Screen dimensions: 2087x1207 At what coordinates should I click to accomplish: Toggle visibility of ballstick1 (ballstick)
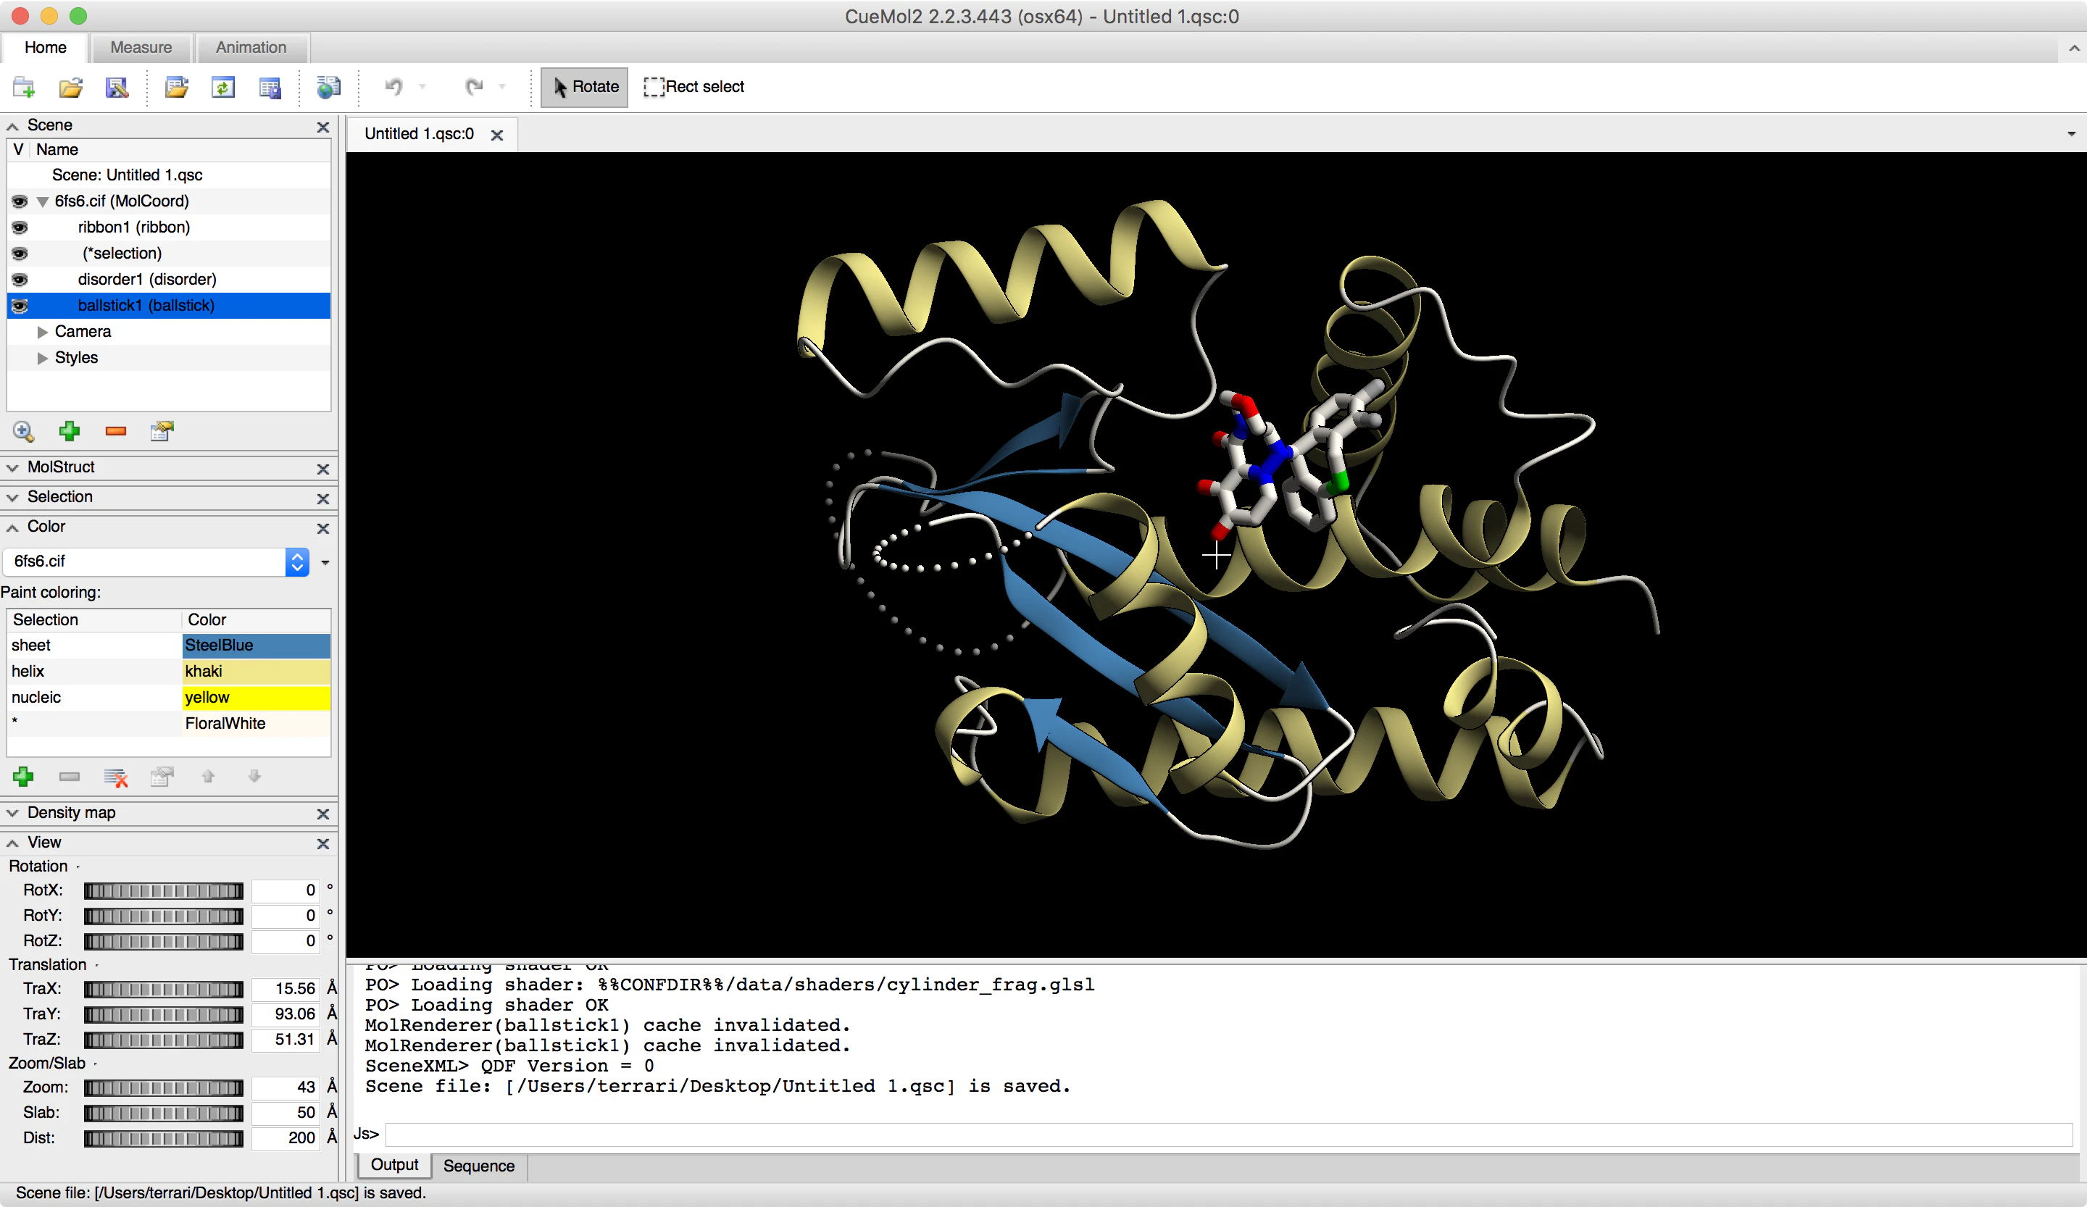(20, 306)
